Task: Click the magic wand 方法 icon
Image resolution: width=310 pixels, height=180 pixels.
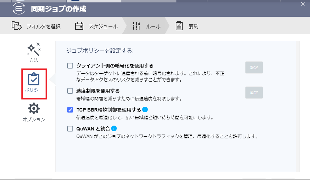Action: coord(34,49)
